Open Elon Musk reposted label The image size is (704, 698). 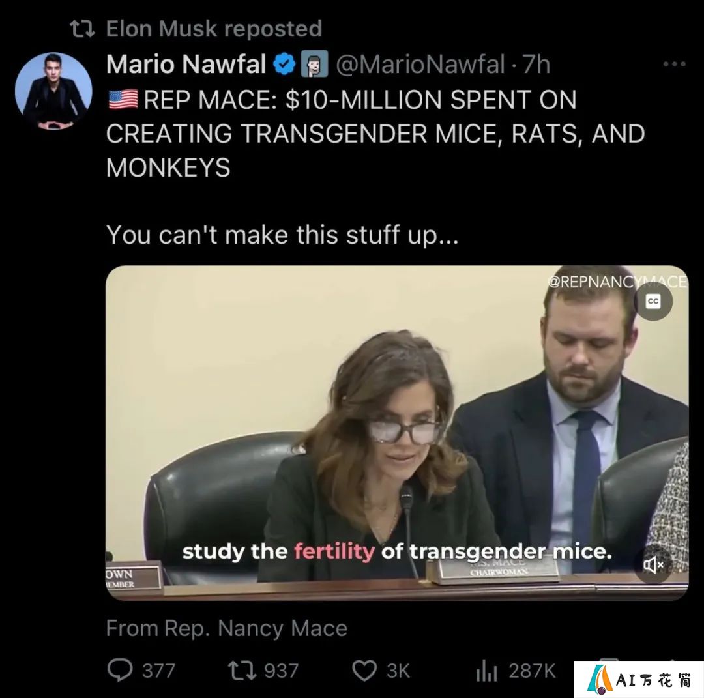(214, 29)
